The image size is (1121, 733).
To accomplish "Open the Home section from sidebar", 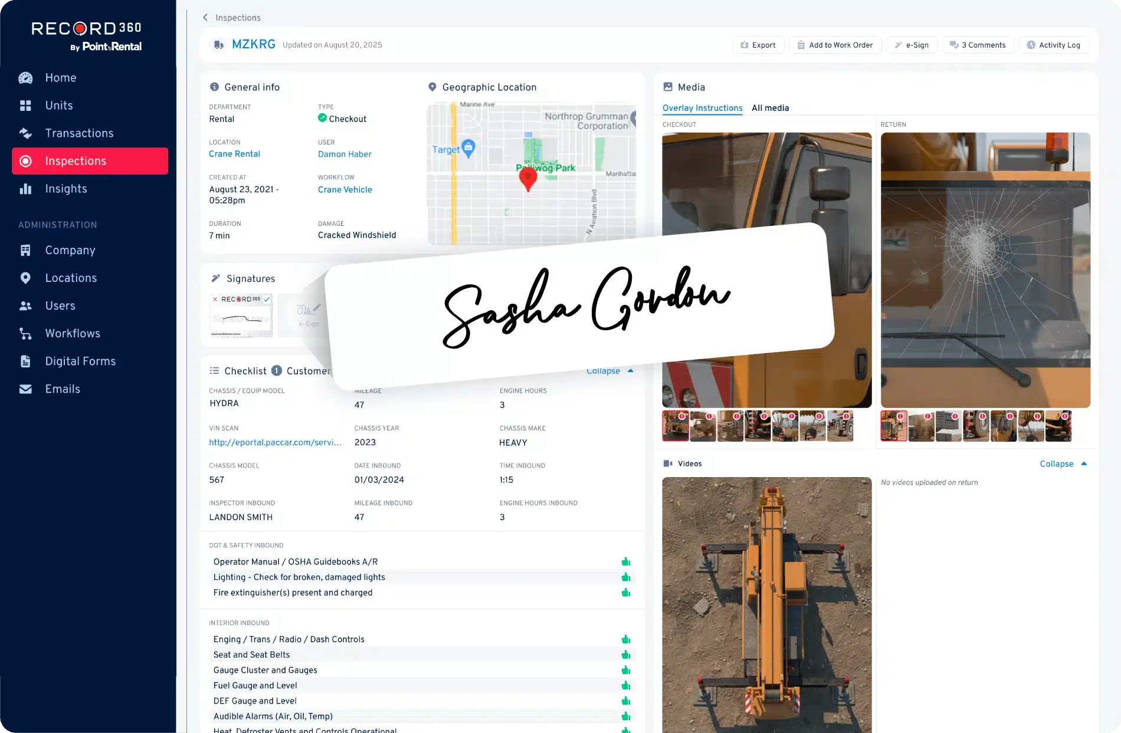I will 60,77.
